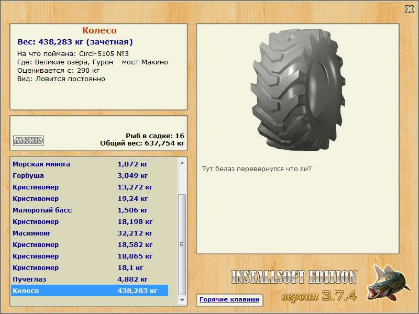Image resolution: width=419 pixels, height=314 pixels.
Task: Select the Кристивомер 18,198 кг row
Action: coord(90,221)
